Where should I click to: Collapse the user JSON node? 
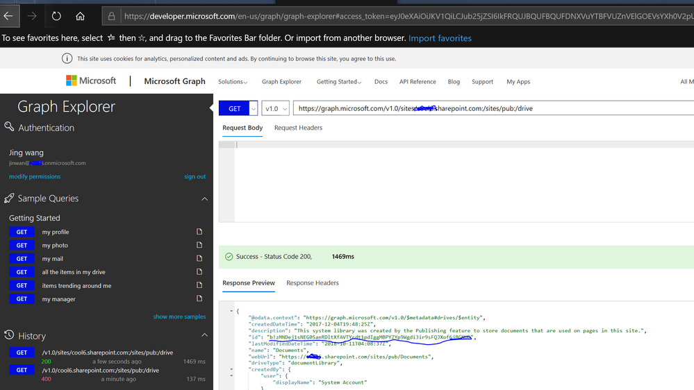[231, 376]
